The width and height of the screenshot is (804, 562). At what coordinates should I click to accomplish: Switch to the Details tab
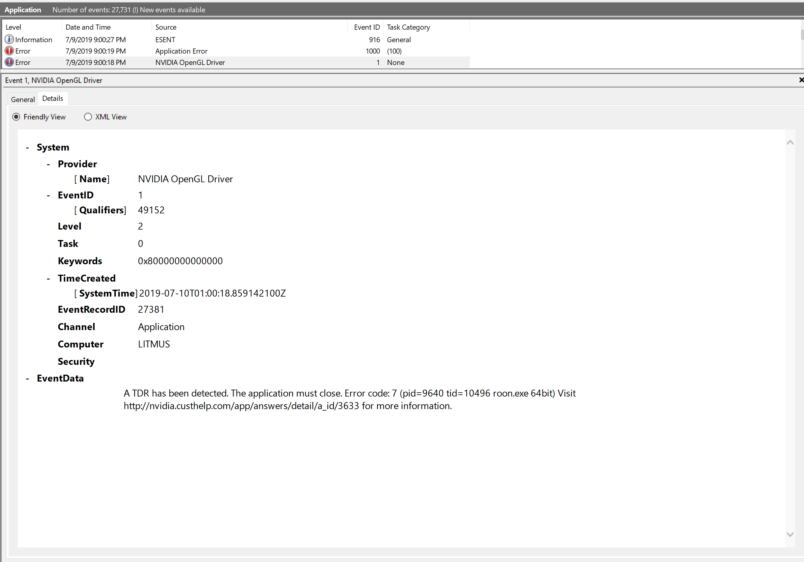coord(53,98)
